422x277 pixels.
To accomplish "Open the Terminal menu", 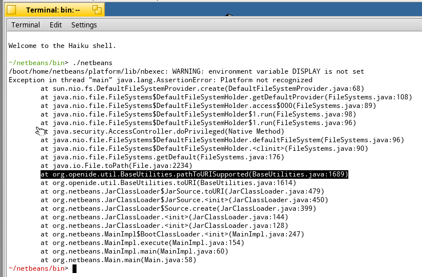I will pyautogui.click(x=26, y=25).
